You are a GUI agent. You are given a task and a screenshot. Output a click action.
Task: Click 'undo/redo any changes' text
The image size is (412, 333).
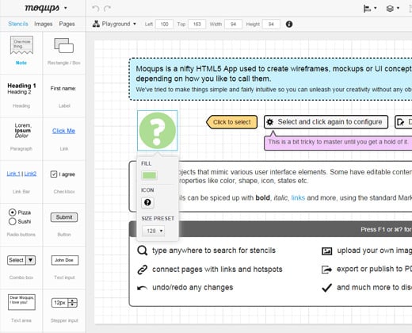(193, 287)
